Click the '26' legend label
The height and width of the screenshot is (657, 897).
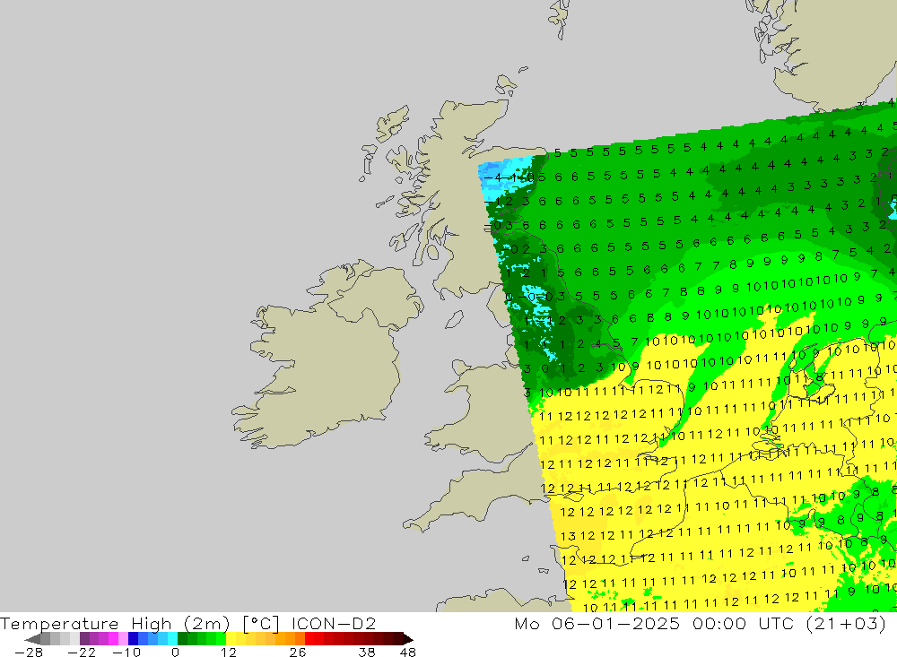(x=298, y=653)
